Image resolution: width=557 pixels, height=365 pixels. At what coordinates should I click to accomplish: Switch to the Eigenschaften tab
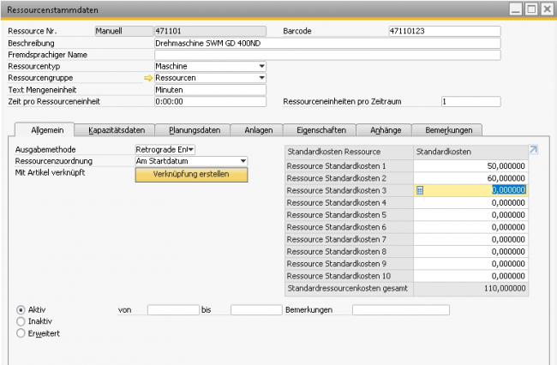click(320, 130)
